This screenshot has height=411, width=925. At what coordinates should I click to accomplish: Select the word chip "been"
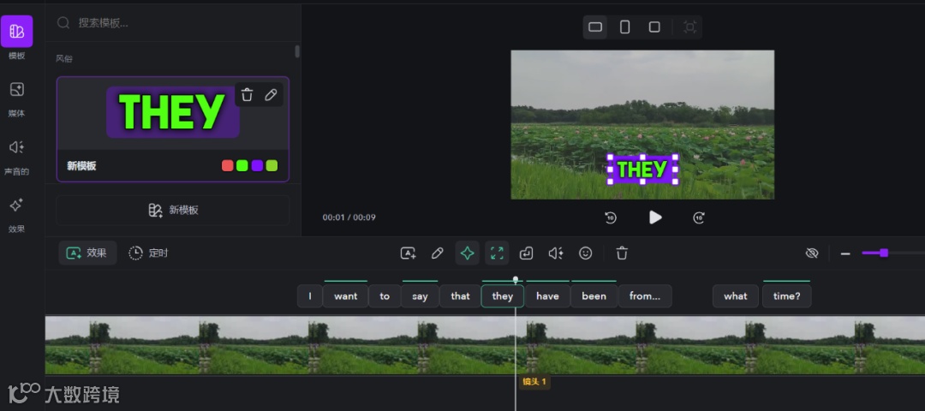[x=594, y=296]
